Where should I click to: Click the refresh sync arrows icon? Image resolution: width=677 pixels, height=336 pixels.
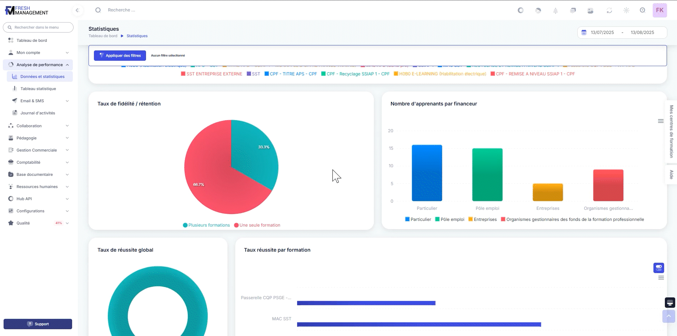tap(609, 10)
